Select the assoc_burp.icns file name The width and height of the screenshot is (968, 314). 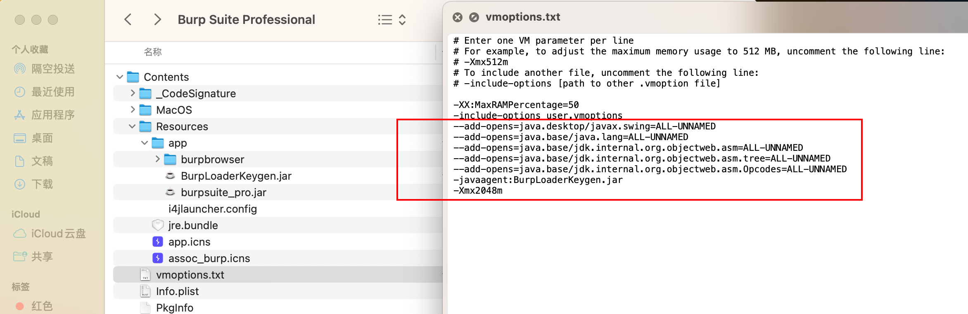[x=209, y=258]
